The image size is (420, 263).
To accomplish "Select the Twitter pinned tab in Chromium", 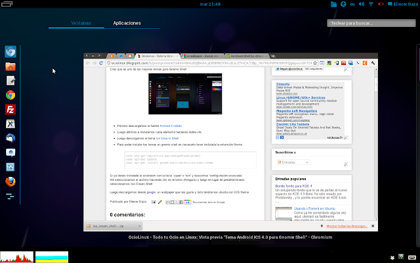I will click(x=121, y=56).
